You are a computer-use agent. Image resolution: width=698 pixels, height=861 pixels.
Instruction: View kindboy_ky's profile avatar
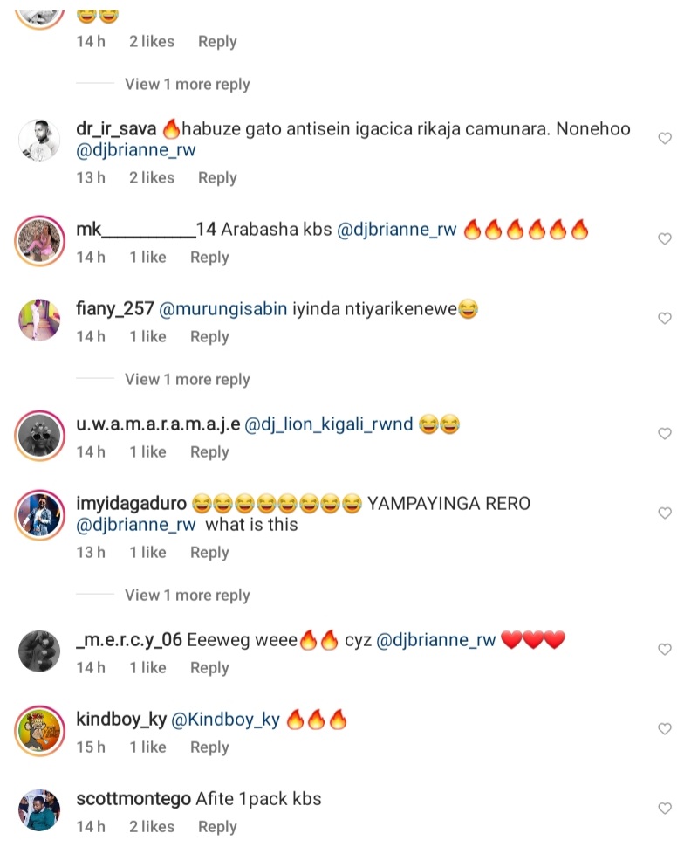39,731
